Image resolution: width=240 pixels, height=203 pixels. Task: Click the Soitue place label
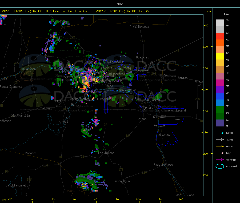point(142,119)
